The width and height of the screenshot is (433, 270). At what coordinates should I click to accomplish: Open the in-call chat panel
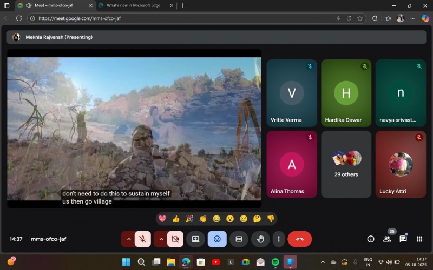(403, 239)
